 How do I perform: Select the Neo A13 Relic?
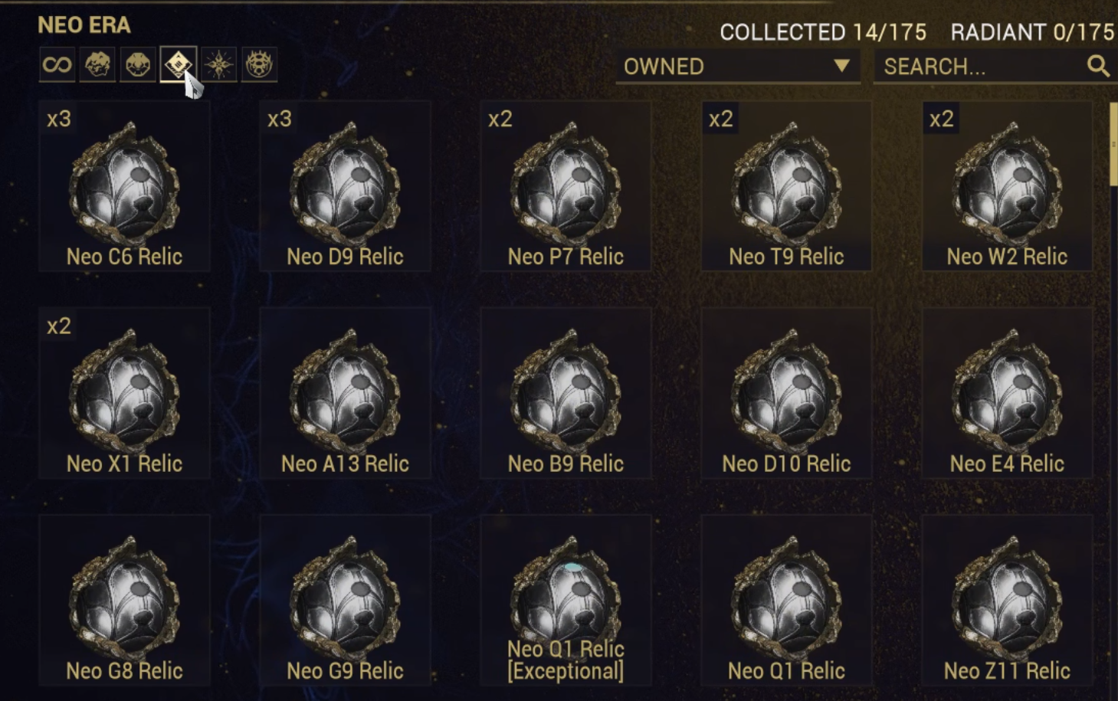[x=345, y=393]
